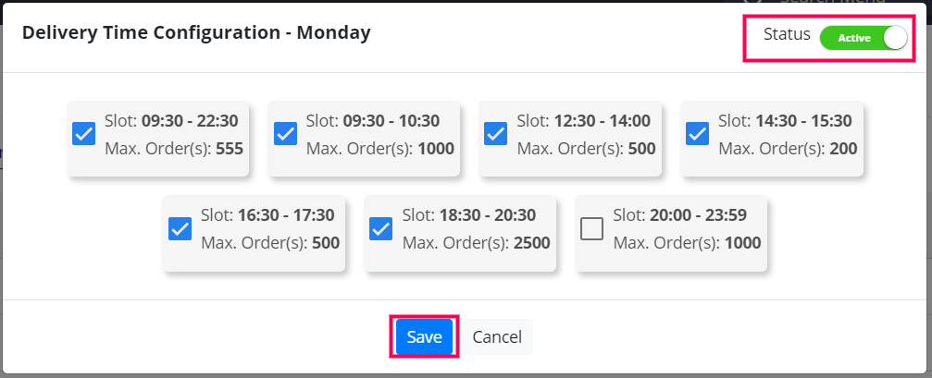
Task: Uncheck the 09:30 - 22:30 slot checkbox
Action: click(x=83, y=135)
